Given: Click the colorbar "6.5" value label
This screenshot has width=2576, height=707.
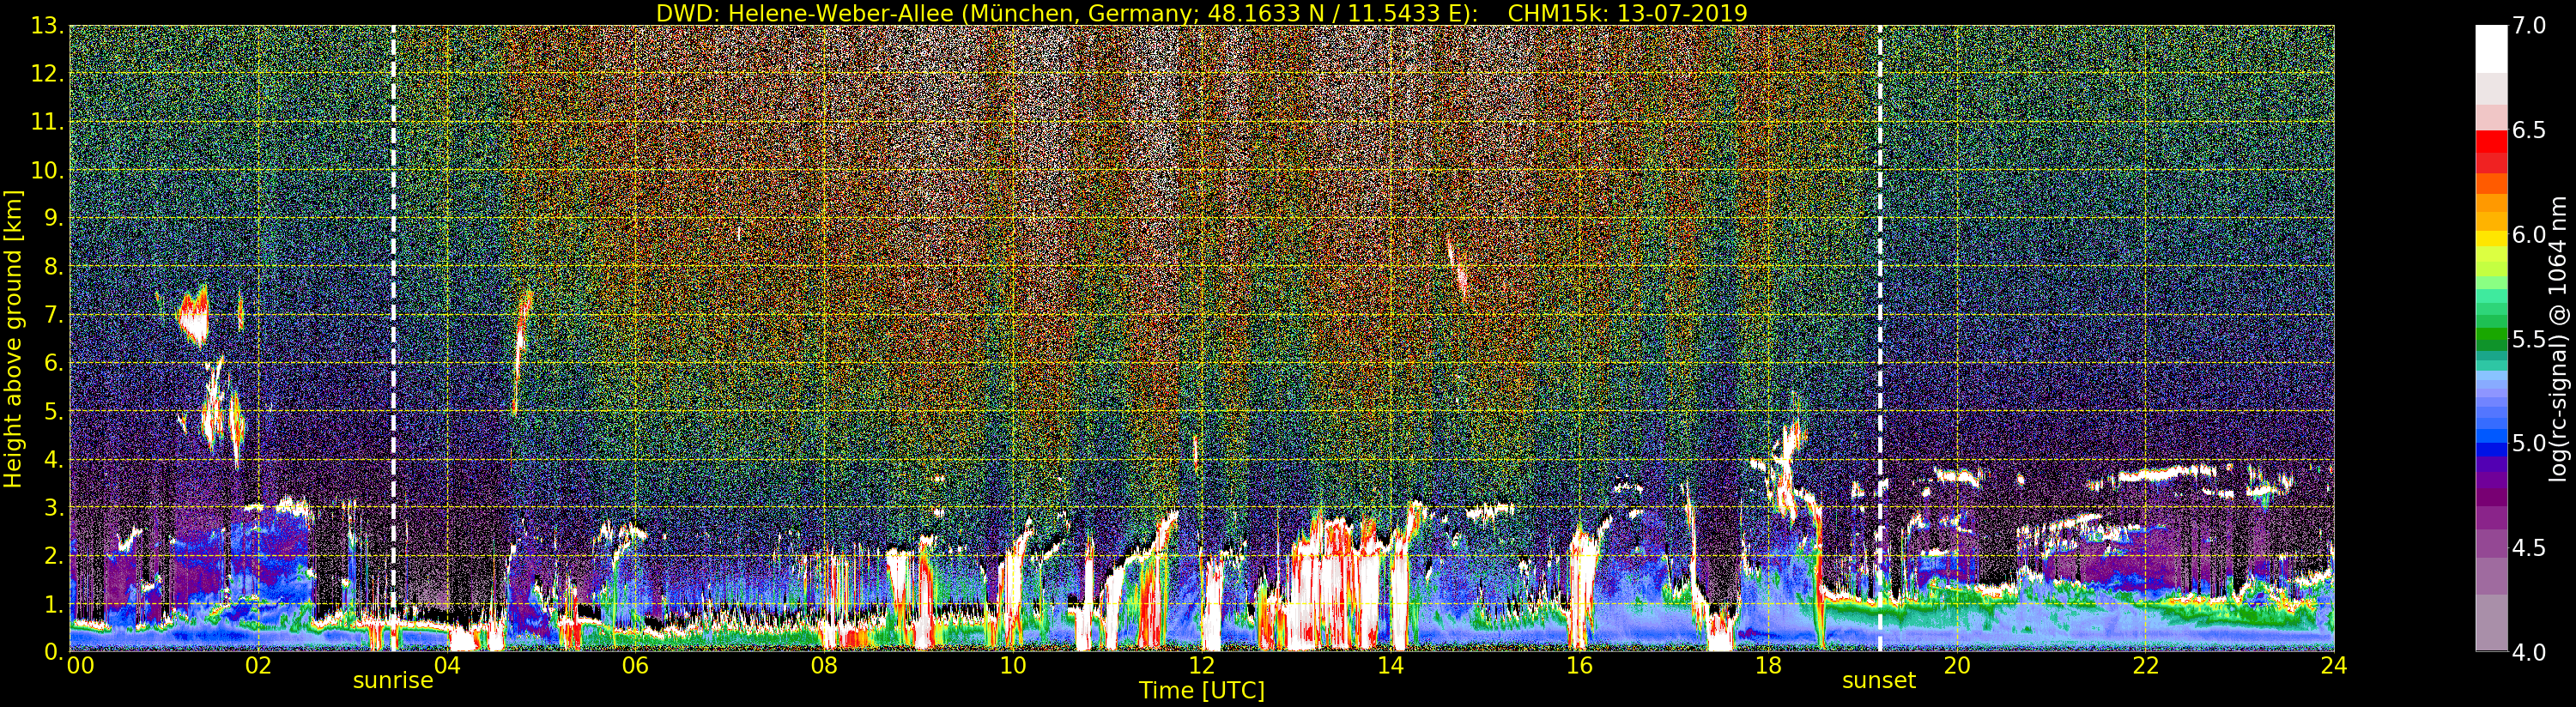Looking at the screenshot, I should click(2529, 130).
